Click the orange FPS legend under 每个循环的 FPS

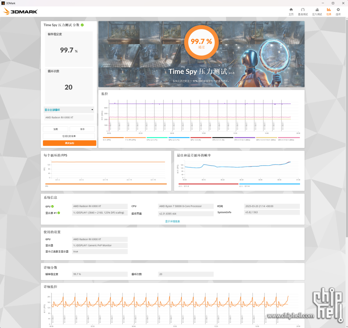point(106,185)
